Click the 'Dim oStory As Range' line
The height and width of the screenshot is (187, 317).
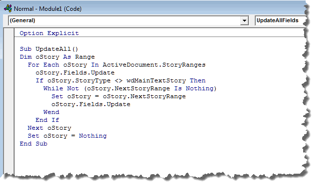pyautogui.click(x=57, y=57)
